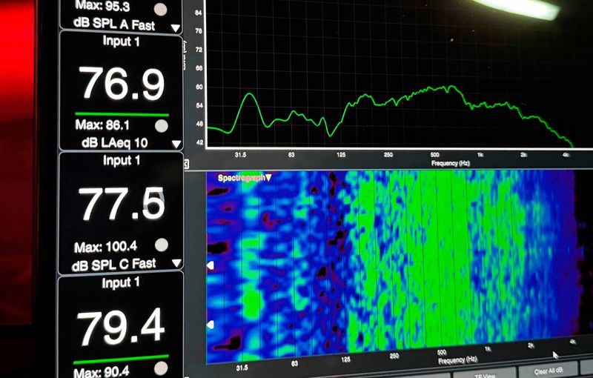Reset the Max: 100.4 peak hold circle
This screenshot has height=378, width=593.
(x=162, y=245)
